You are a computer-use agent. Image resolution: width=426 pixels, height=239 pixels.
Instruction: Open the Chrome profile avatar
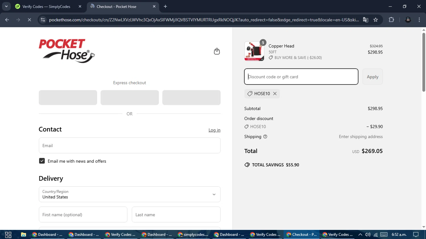(408, 20)
